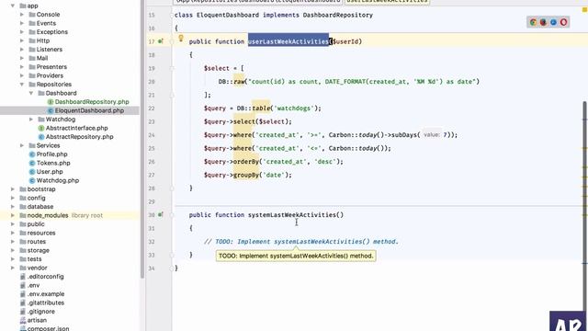Expand the bootstrap folder arrow
Screen dimensions: 588x331
[13, 189]
